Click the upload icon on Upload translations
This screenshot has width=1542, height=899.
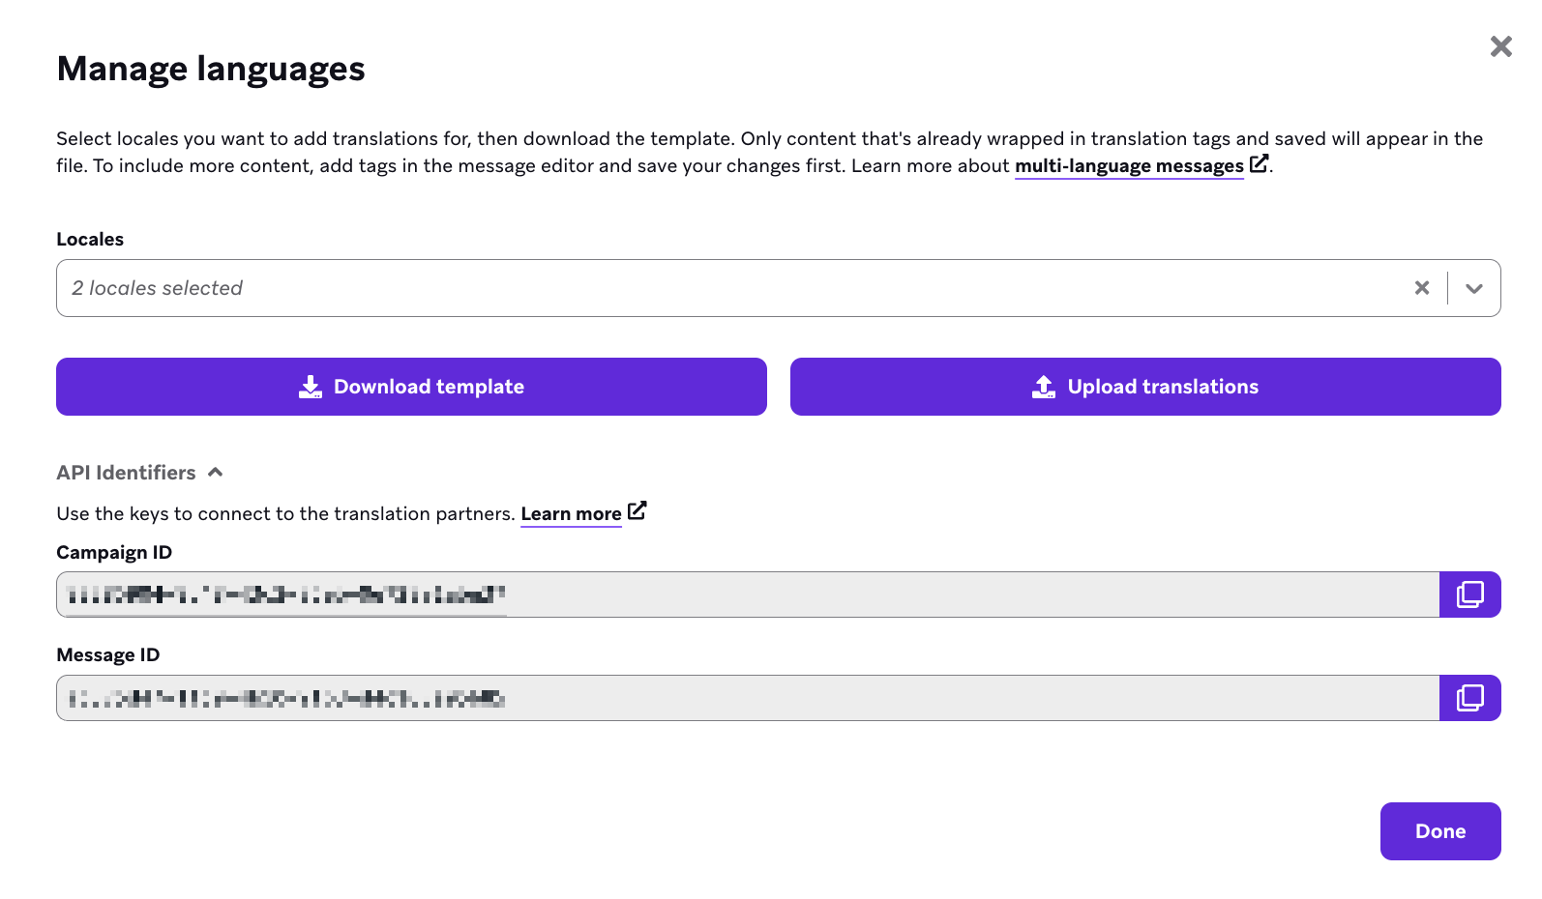(1042, 386)
